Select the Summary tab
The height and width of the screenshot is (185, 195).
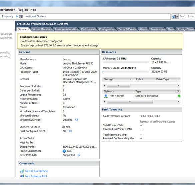pyautogui.click(x=23, y=29)
